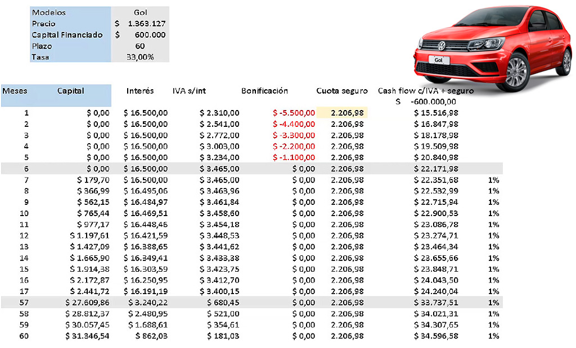Select IVA value $ 2.541,00

[219, 124]
